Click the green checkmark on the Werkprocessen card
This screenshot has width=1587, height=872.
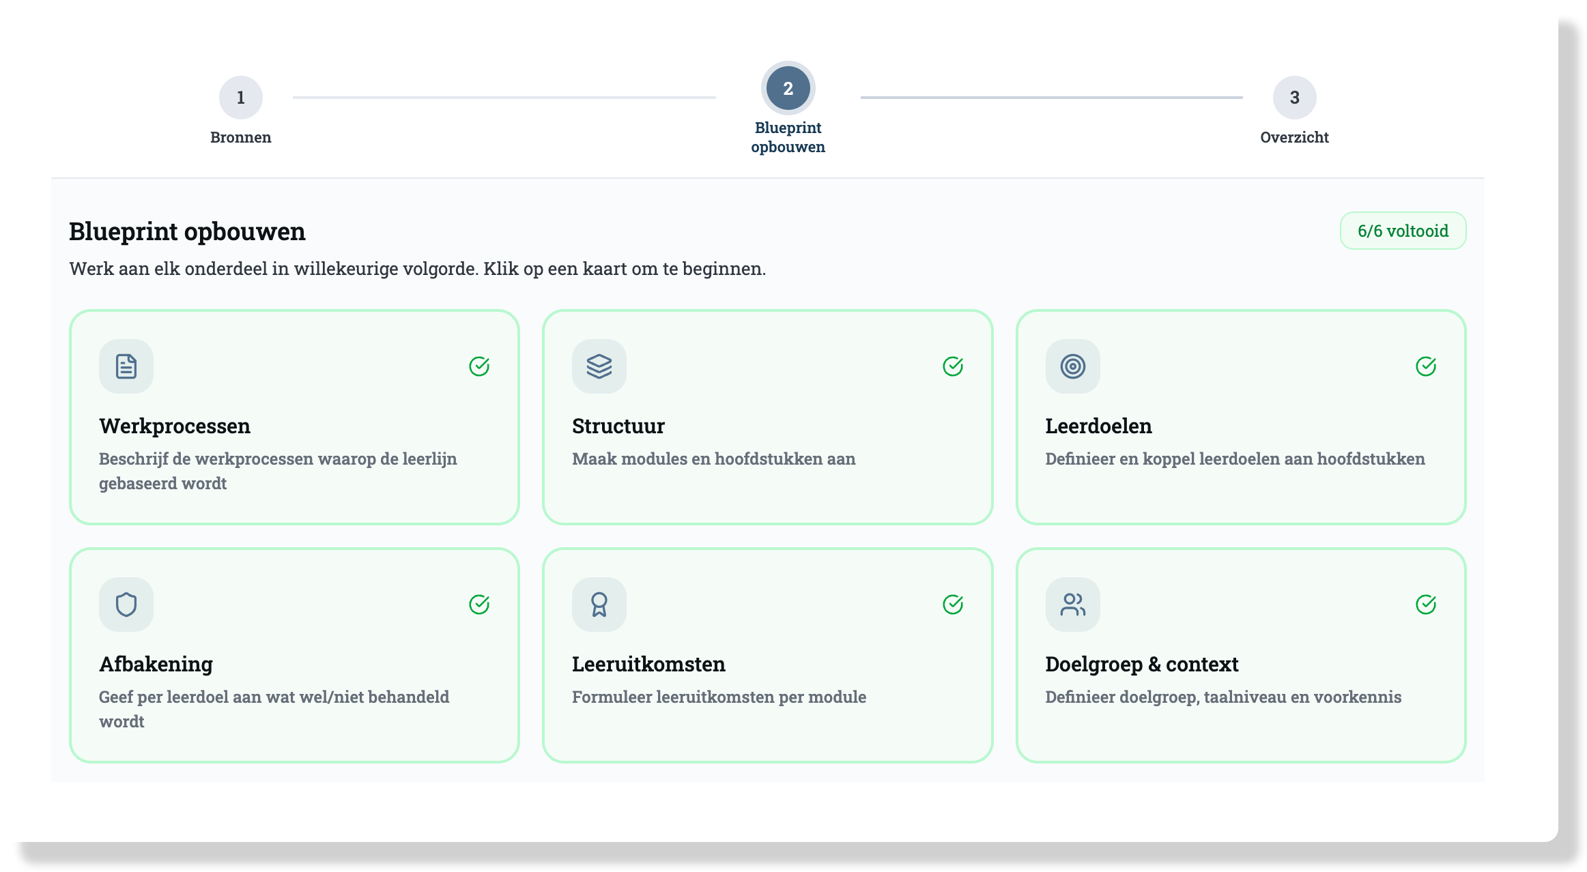pos(479,366)
